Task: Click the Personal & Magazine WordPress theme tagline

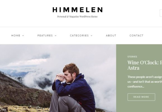Action: 77,17
